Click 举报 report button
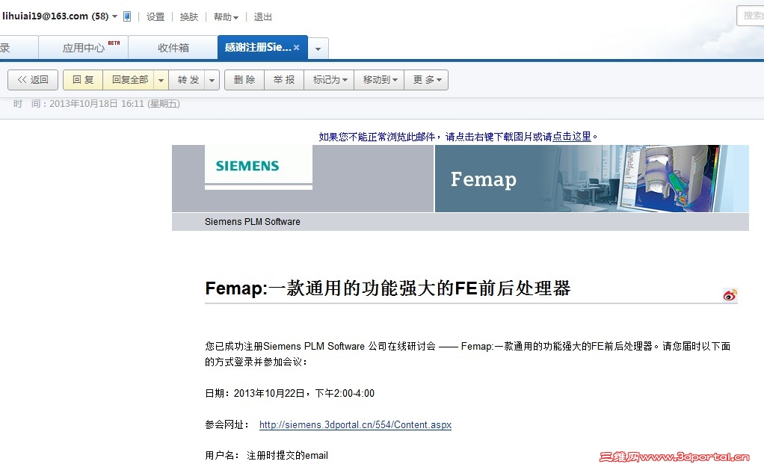Viewport: 764px width, 467px height. [284, 80]
